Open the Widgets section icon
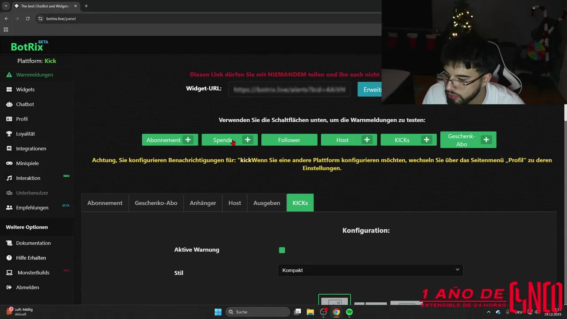 (9, 89)
